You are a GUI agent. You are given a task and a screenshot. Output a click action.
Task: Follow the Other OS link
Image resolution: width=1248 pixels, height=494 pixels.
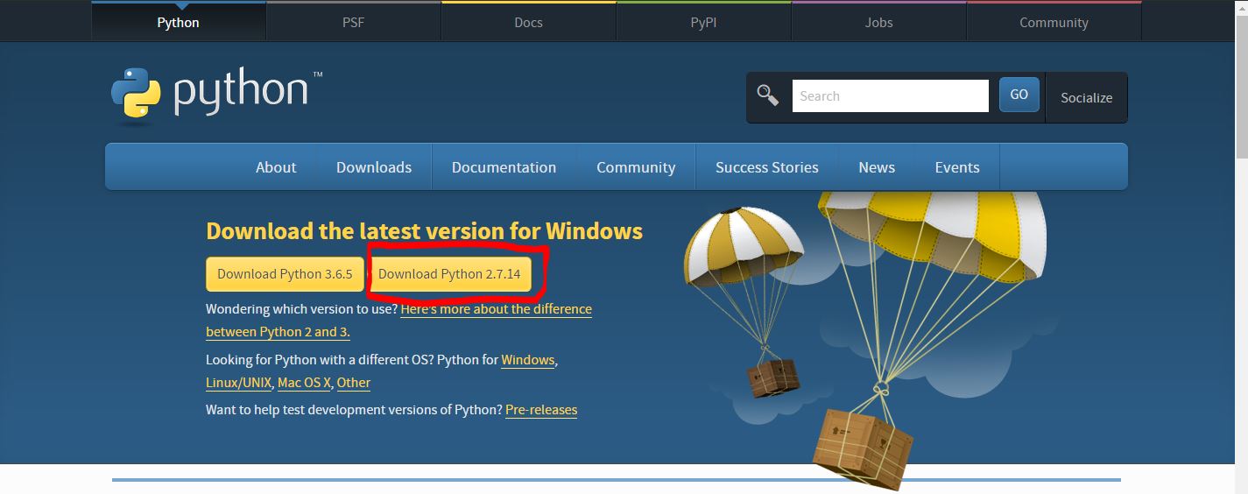(x=354, y=383)
